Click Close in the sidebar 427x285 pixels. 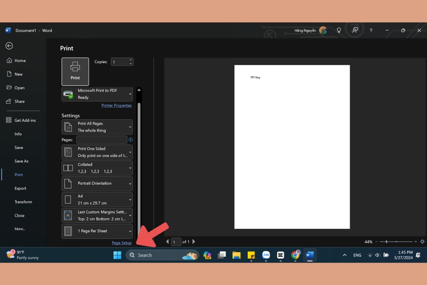pos(19,215)
